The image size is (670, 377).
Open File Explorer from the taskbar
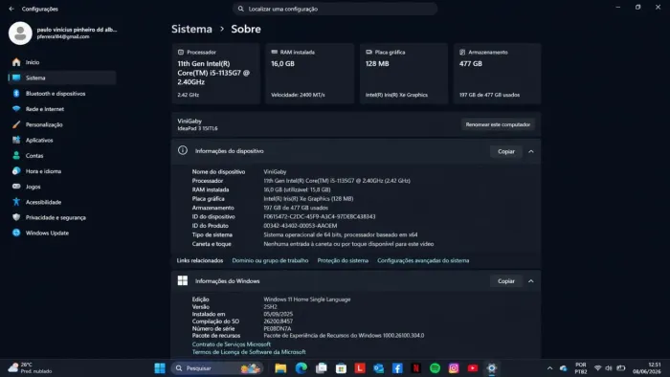coord(280,368)
